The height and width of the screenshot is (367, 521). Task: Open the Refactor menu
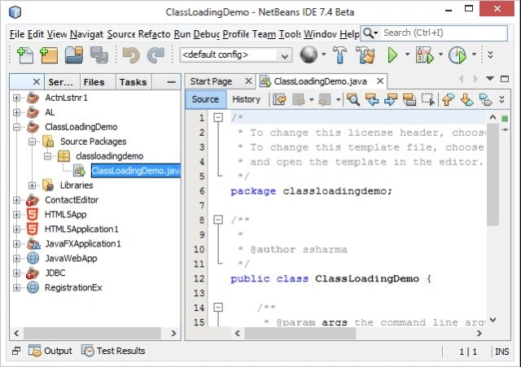(154, 34)
